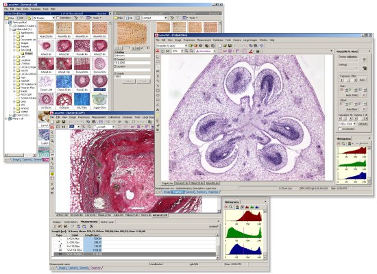Open camera selection dropdown in Tulip toolbar
Screen dimensions: 377x274
(x=186, y=46)
